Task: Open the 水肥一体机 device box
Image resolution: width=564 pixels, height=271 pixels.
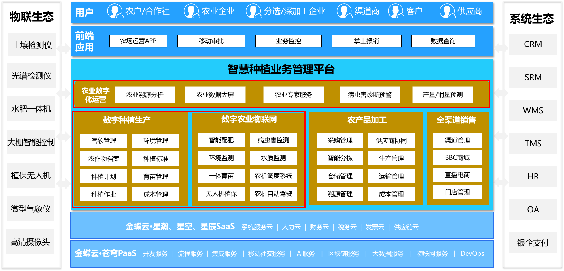Action: click(x=31, y=109)
